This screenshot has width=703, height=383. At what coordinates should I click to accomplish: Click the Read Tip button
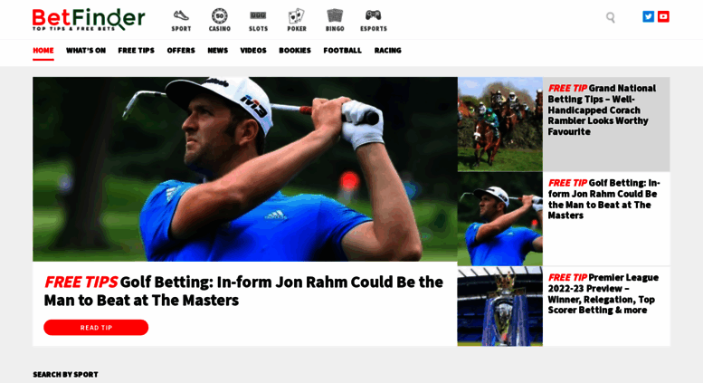point(96,328)
